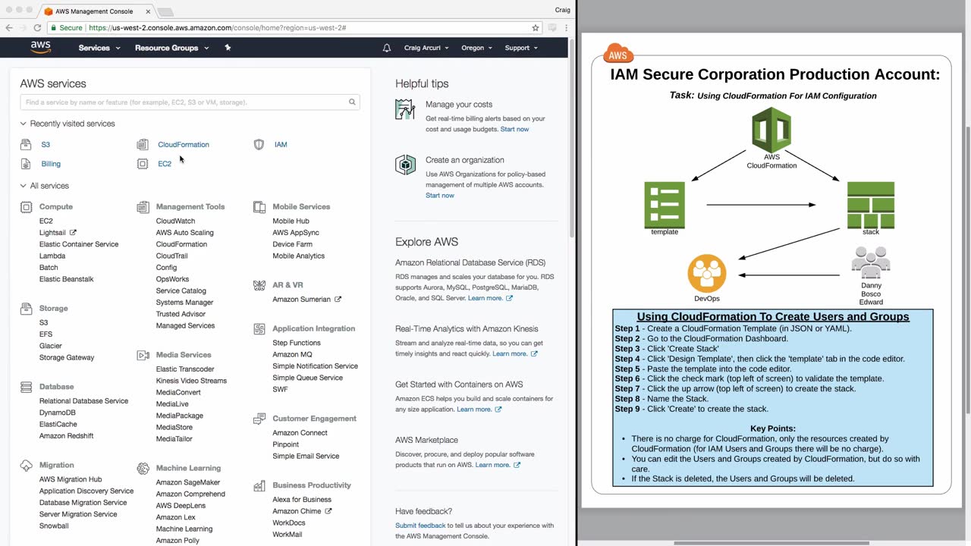Screen dimensions: 971x546
Task: Click the AWS CloudFormation icon on the slide
Action: [x=771, y=130]
